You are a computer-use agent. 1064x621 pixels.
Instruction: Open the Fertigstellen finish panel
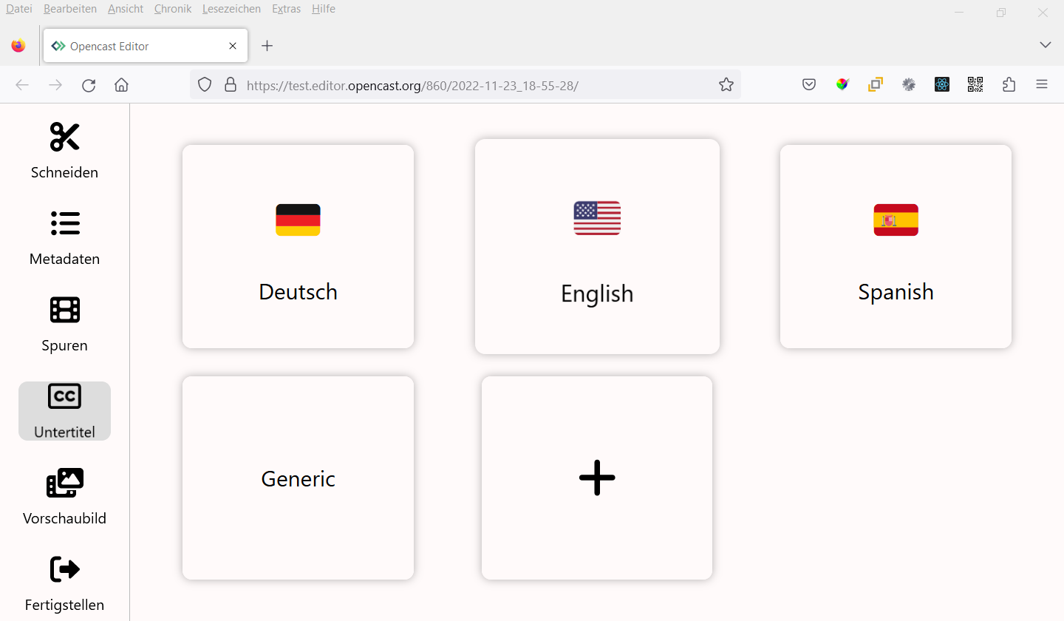[64, 583]
